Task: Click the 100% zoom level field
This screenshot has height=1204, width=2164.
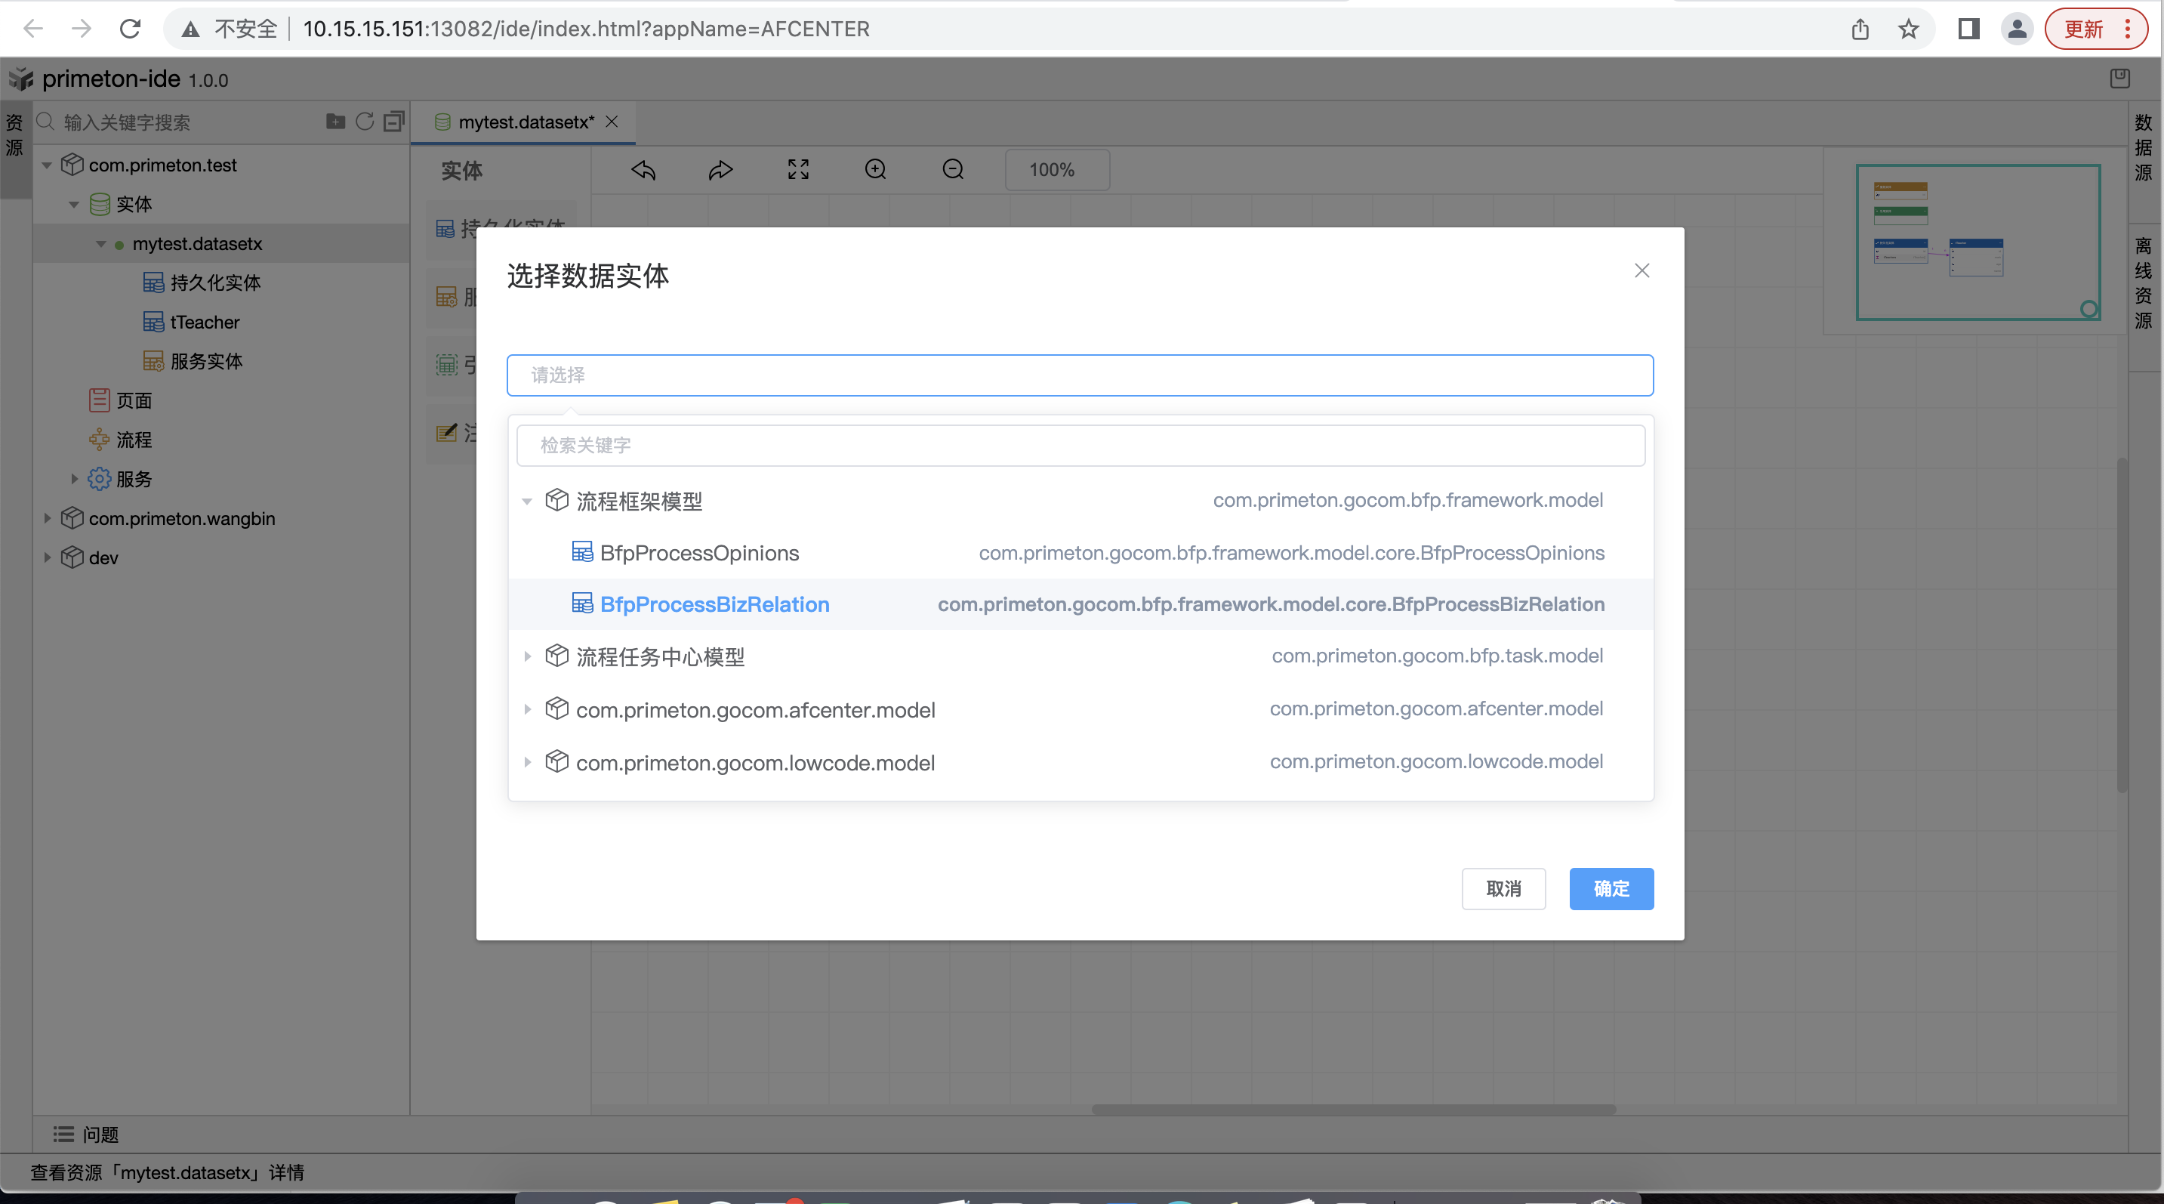Action: 1057,170
